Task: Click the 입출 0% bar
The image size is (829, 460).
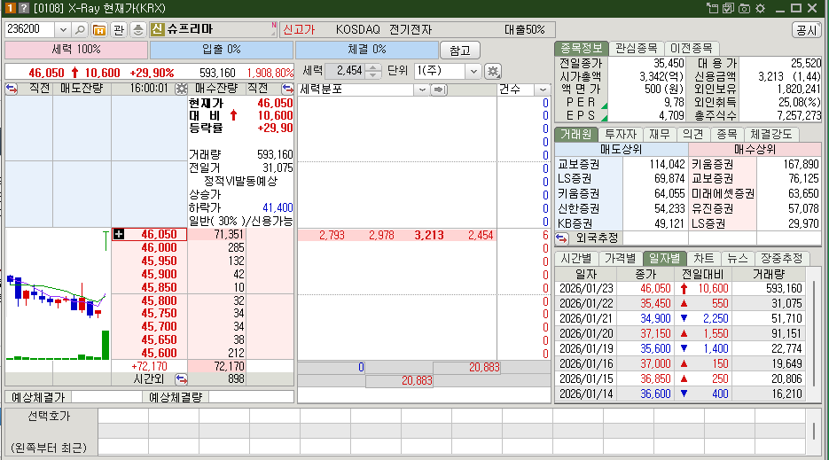Action: point(222,50)
